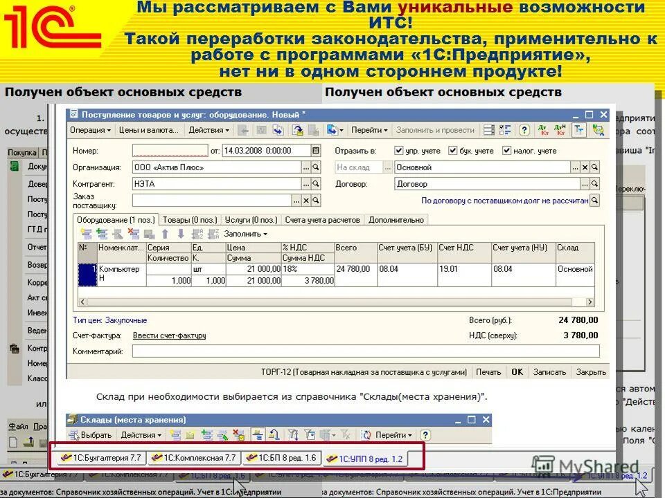Open selection for Договор field
The width and height of the screenshot is (665, 498).
click(585, 184)
